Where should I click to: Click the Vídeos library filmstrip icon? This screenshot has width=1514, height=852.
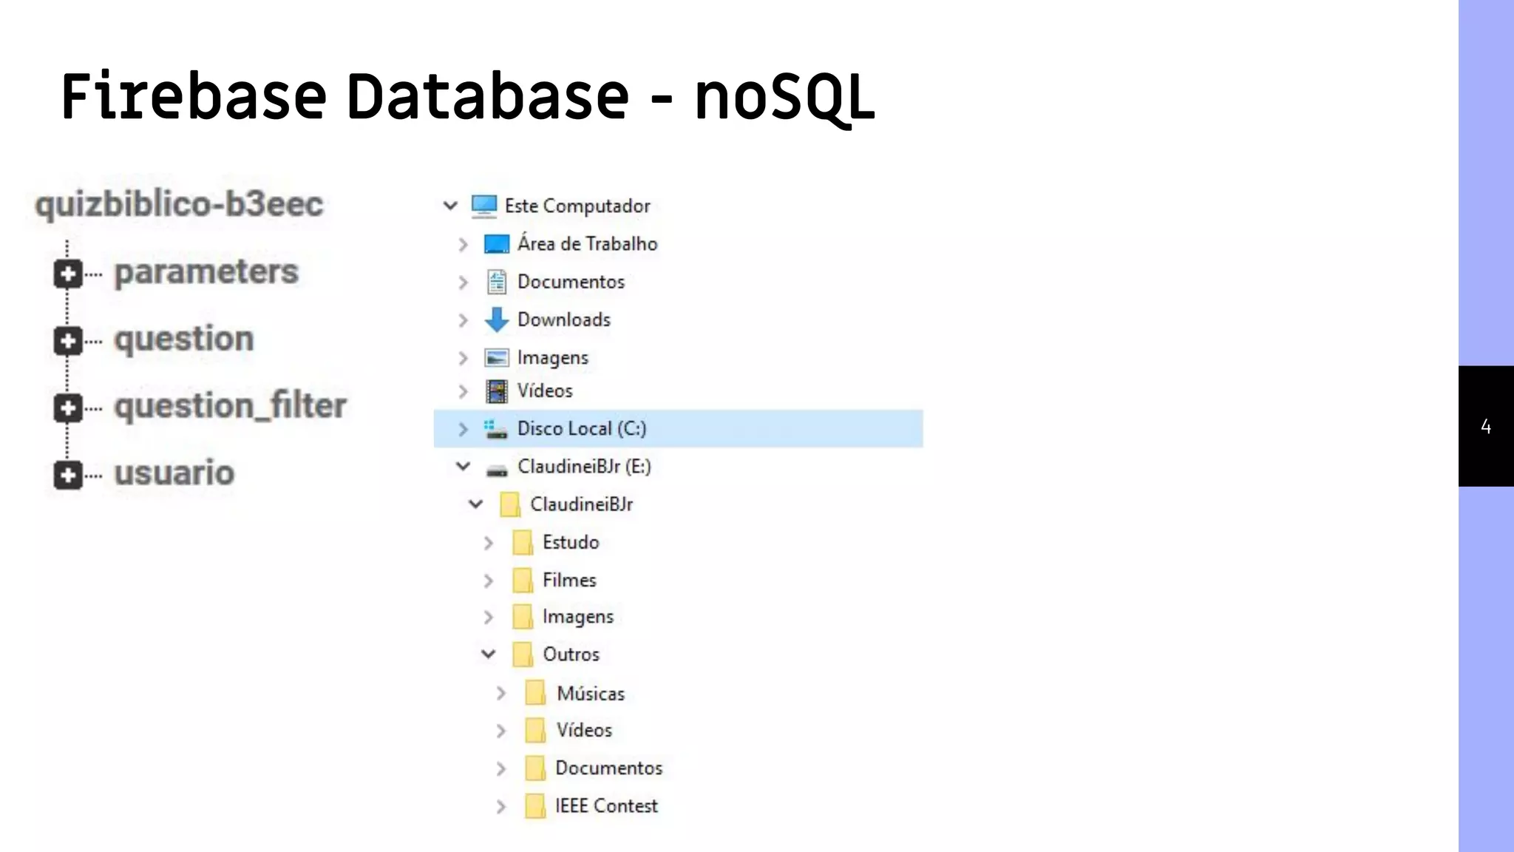[x=497, y=390]
